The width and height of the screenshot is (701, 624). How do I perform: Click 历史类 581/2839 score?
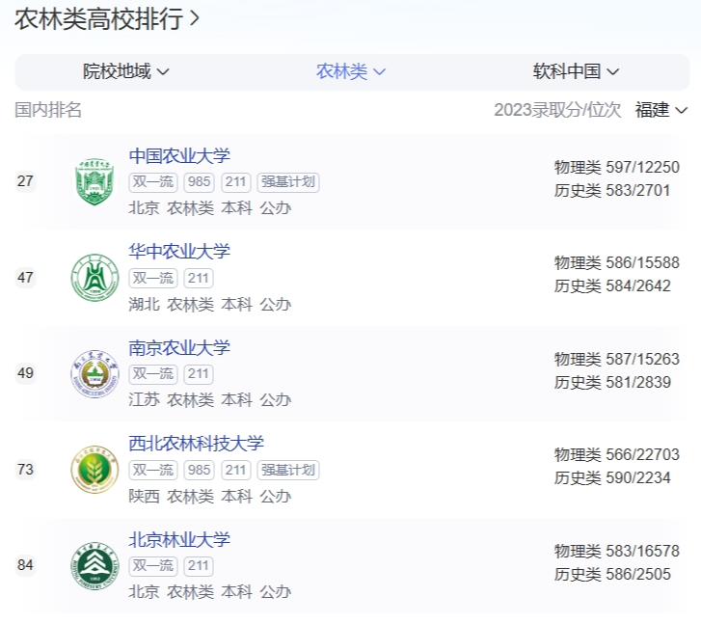pyautogui.click(x=612, y=383)
